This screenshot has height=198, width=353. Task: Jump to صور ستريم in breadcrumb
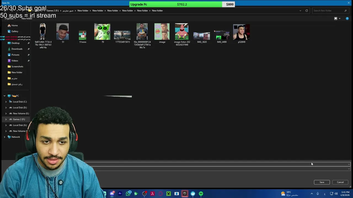tap(68, 10)
